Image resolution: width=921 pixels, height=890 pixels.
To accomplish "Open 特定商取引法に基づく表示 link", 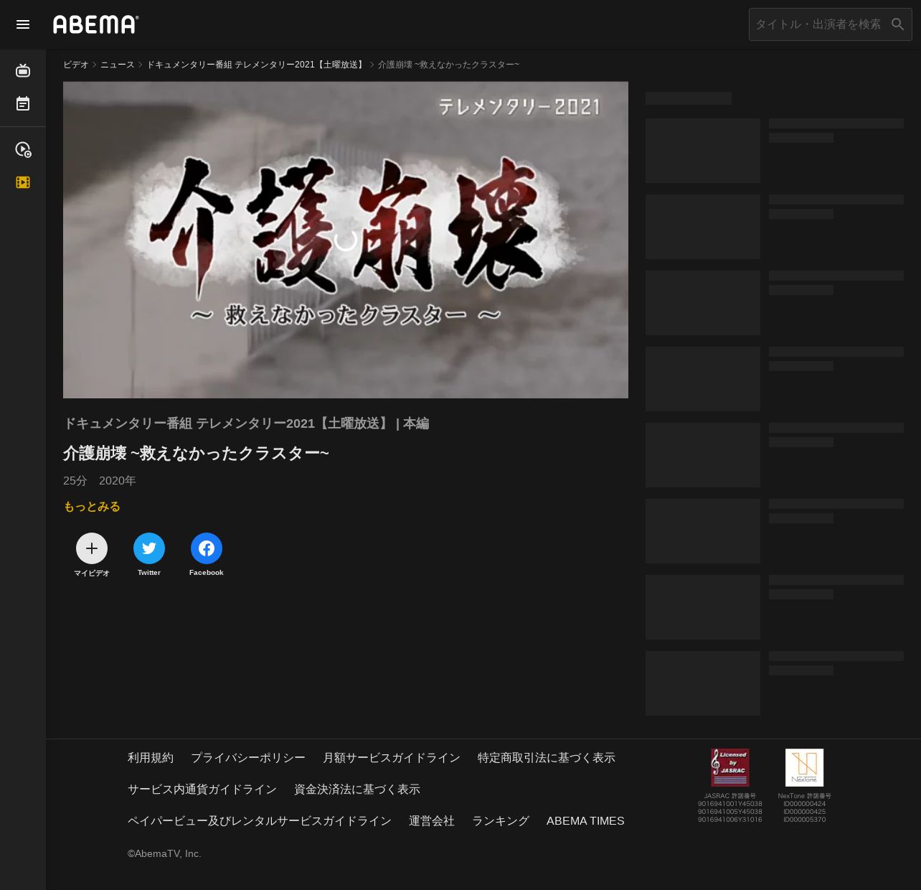I will click(547, 758).
